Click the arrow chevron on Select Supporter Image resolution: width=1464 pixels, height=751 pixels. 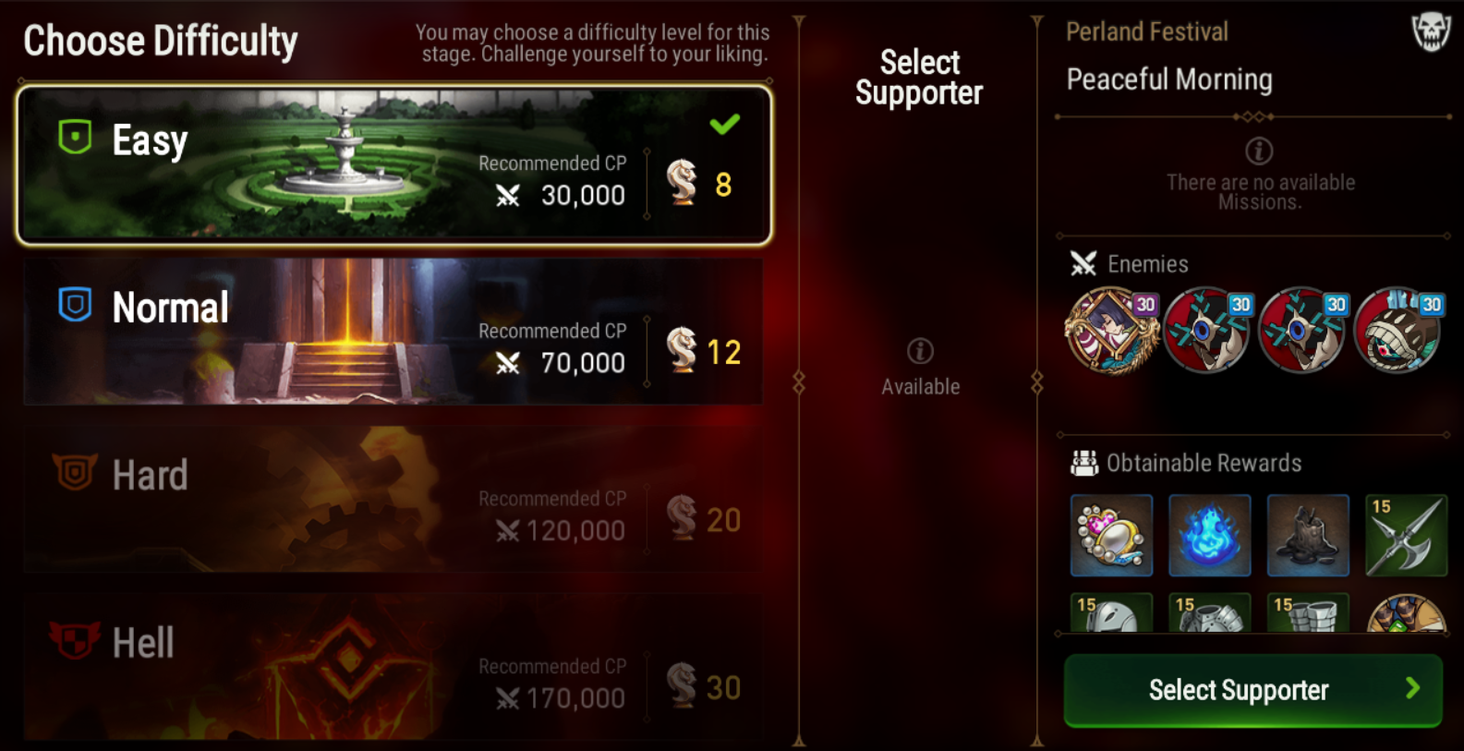point(1412,688)
